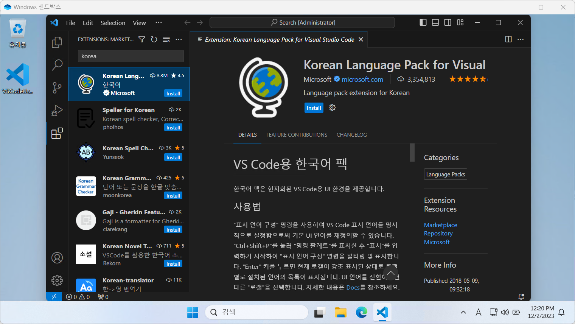575x324 pixels.
Task: Click the Search [Administrator] command center
Action: [x=302, y=23]
